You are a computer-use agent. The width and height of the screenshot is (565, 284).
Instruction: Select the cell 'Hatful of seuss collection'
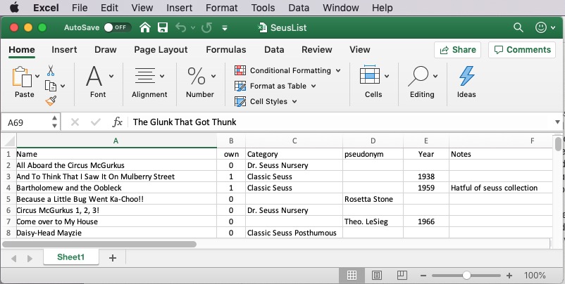pos(501,188)
